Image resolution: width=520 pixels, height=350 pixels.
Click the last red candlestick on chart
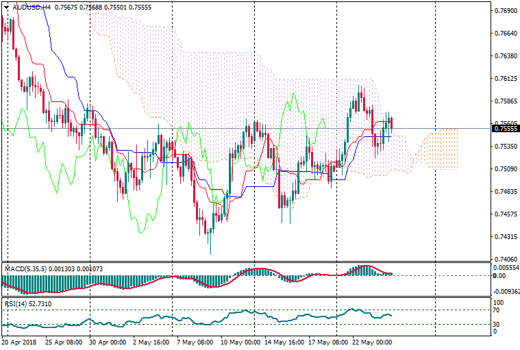click(391, 123)
